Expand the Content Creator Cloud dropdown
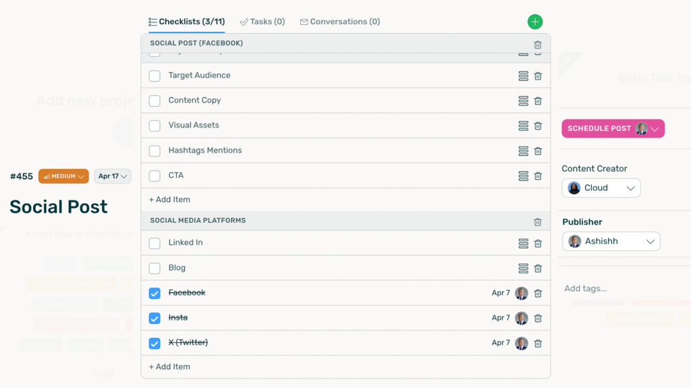Image resolution: width=691 pixels, height=388 pixels. (601, 188)
